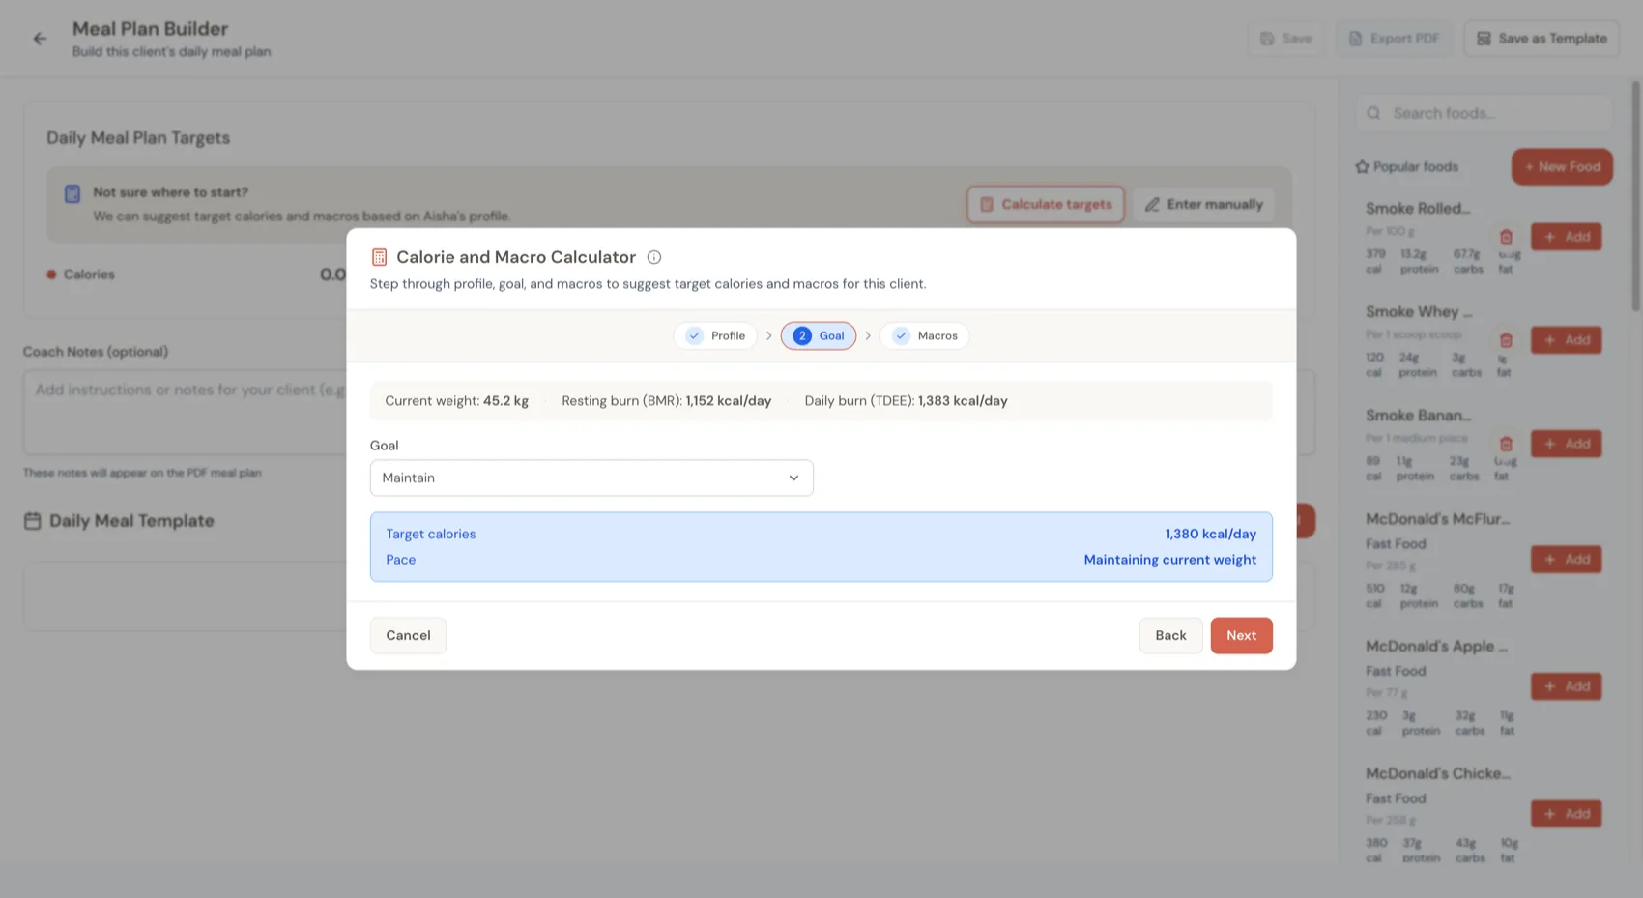The image size is (1643, 898).
Task: Delete Smoke Banana food item
Action: coord(1506,444)
